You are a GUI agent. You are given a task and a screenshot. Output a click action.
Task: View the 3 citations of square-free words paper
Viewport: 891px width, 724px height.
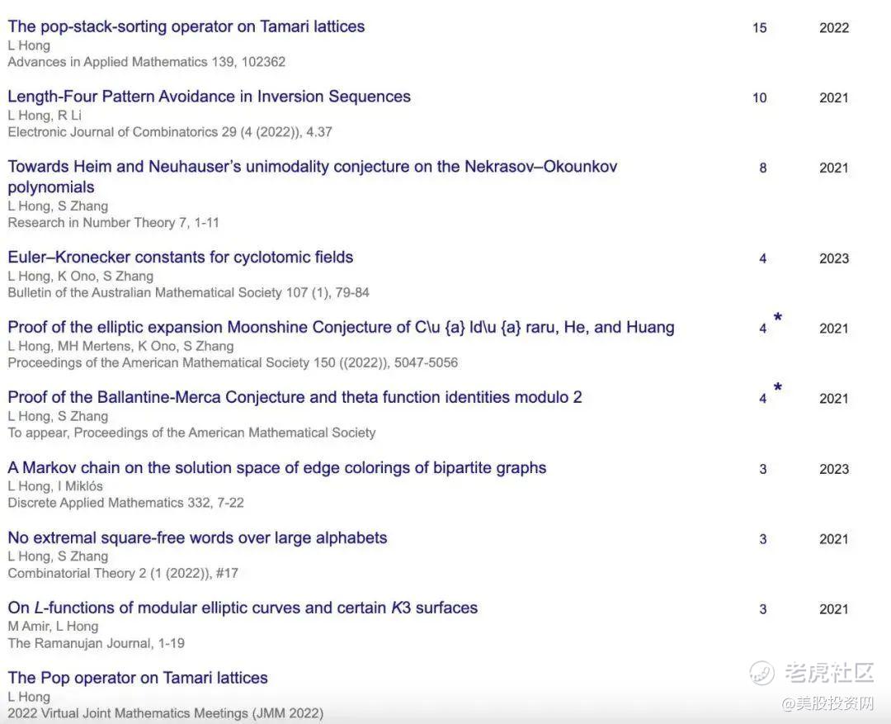tap(762, 540)
